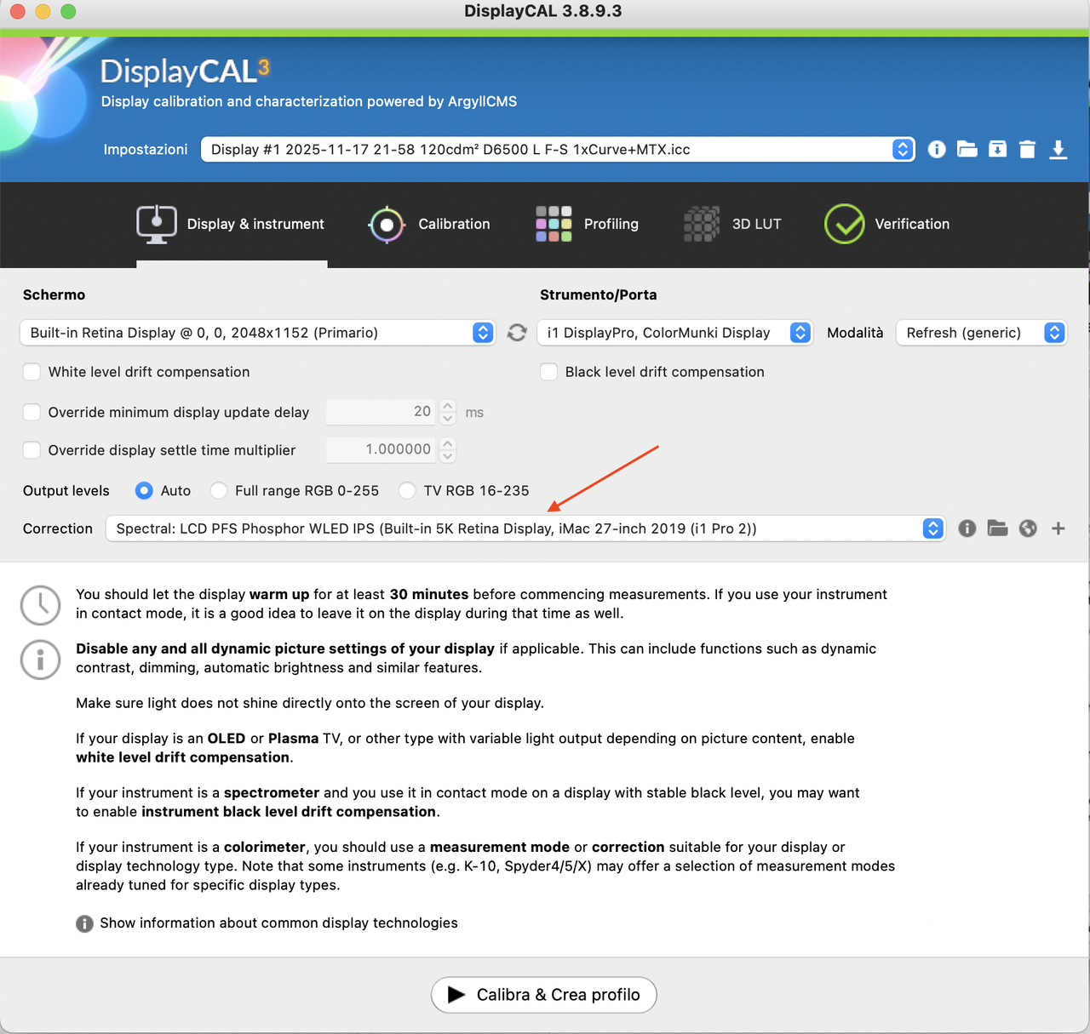
Task: Refresh displays and instruments list
Action: point(517,333)
